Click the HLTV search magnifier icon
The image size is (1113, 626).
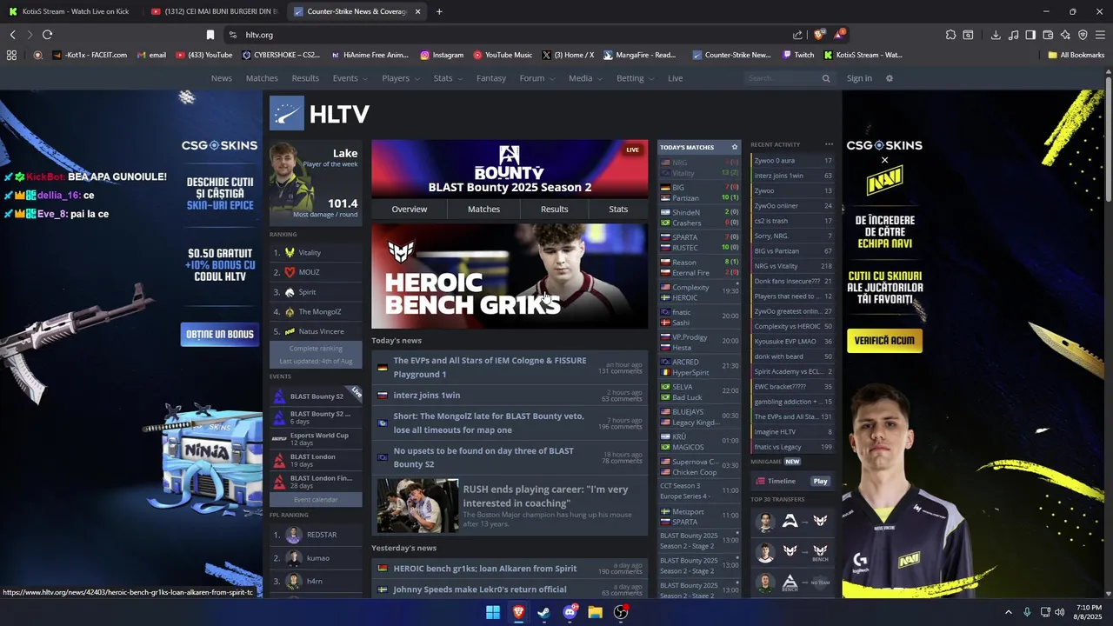826,78
